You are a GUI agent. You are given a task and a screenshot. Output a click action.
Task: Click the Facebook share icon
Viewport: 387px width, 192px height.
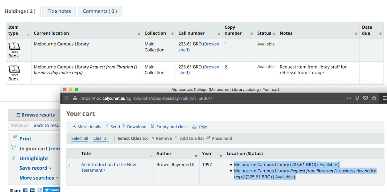(25, 190)
